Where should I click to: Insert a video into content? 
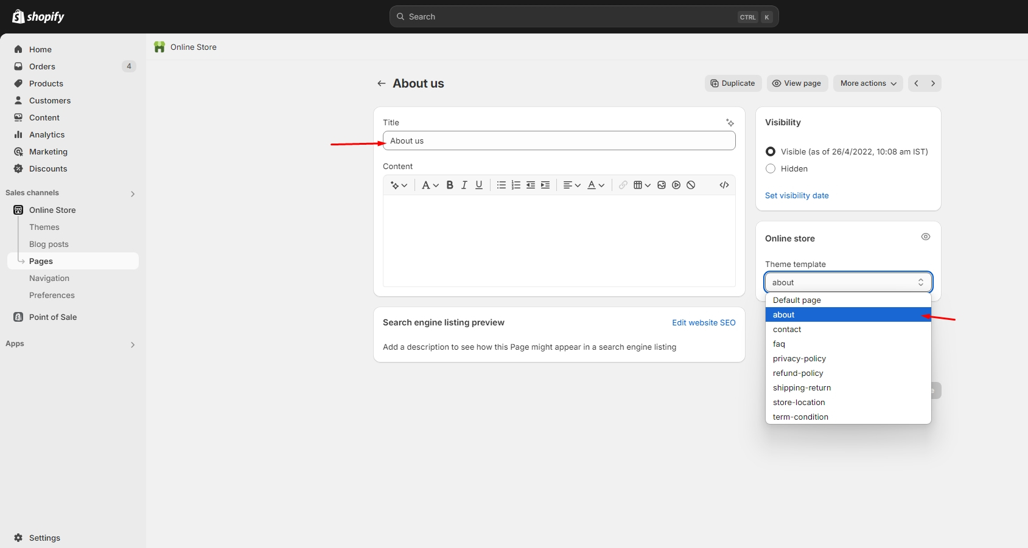(676, 185)
